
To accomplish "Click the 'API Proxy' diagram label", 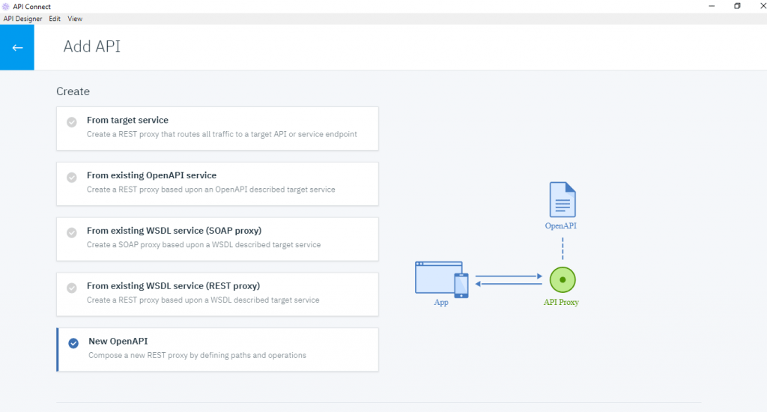I will point(561,302).
